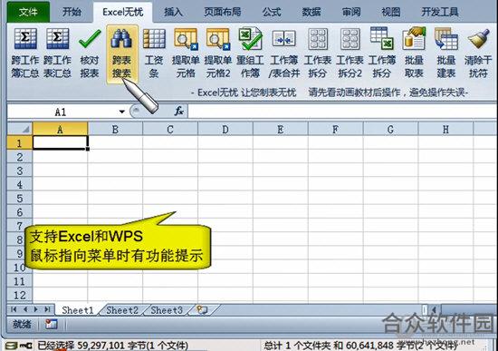The height and width of the screenshot is (351, 498).
Task: Select row 2 header
Action: 20,157
